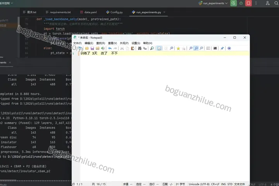
Task: Click Notepad3 browse folder toolbar icon
Action: coord(98,48)
